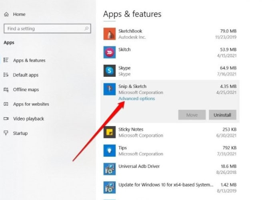This screenshot has width=280, height=200.
Task: Click the Universal Adb Driver icon
Action: (x=110, y=169)
